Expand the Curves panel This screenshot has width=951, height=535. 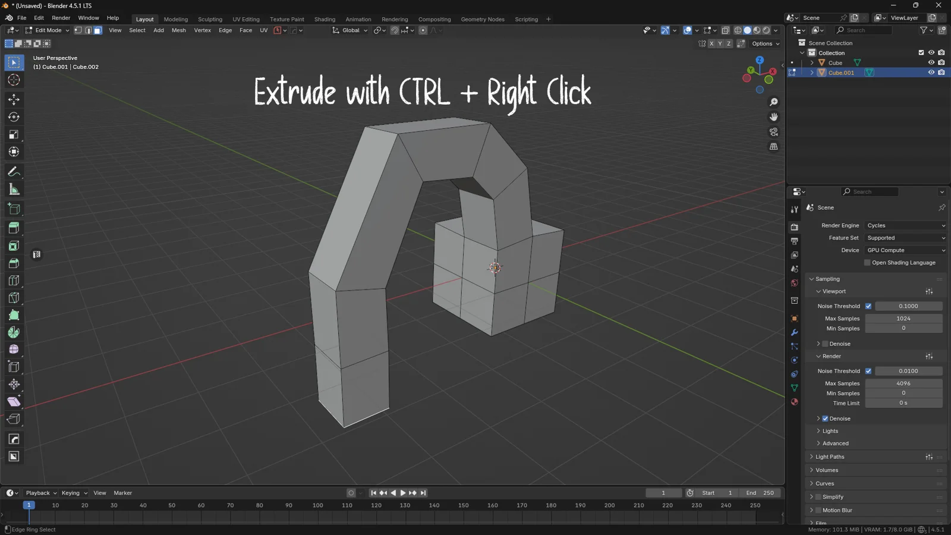point(824,484)
